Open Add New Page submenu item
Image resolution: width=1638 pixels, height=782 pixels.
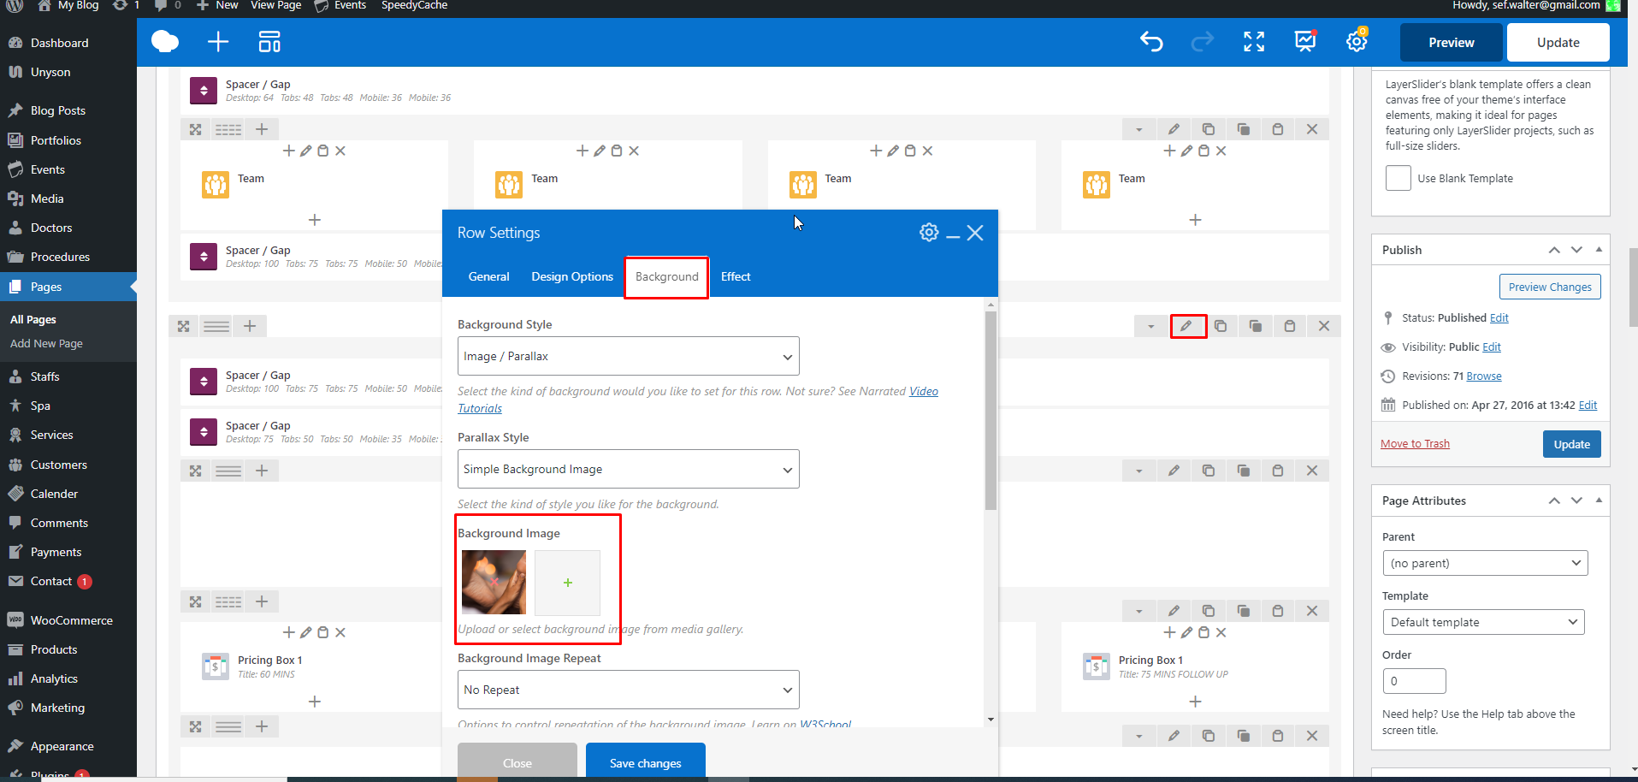pyautogui.click(x=46, y=343)
